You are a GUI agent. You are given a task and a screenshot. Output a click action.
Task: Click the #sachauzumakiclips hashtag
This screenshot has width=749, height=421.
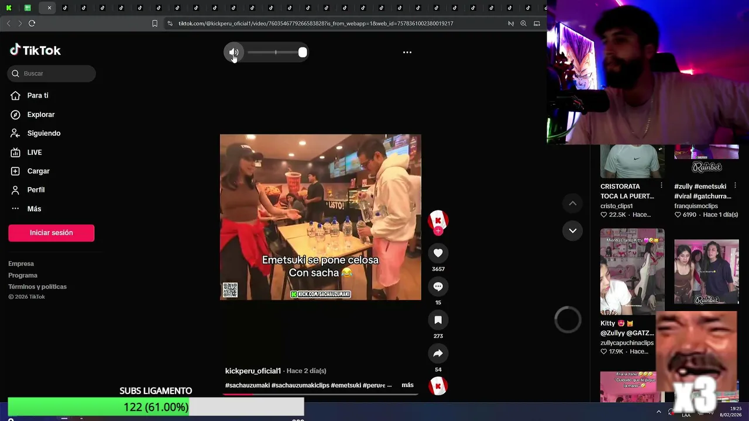point(300,385)
